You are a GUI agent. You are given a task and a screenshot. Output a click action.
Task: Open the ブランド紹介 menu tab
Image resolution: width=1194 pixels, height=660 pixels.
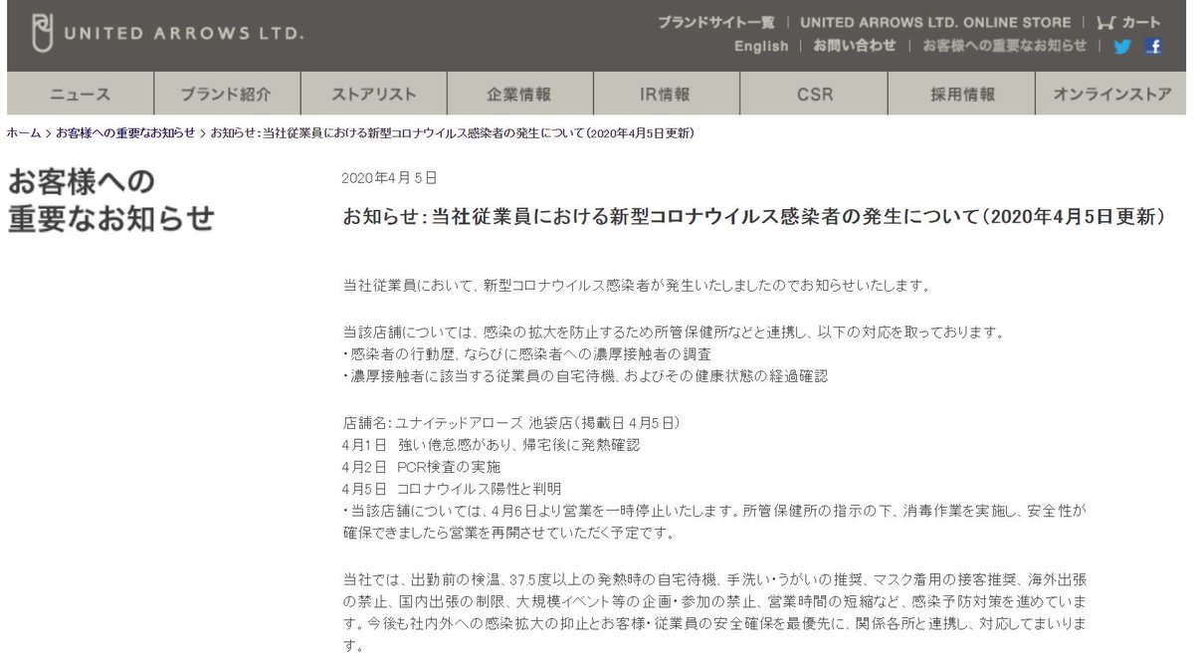pyautogui.click(x=226, y=95)
